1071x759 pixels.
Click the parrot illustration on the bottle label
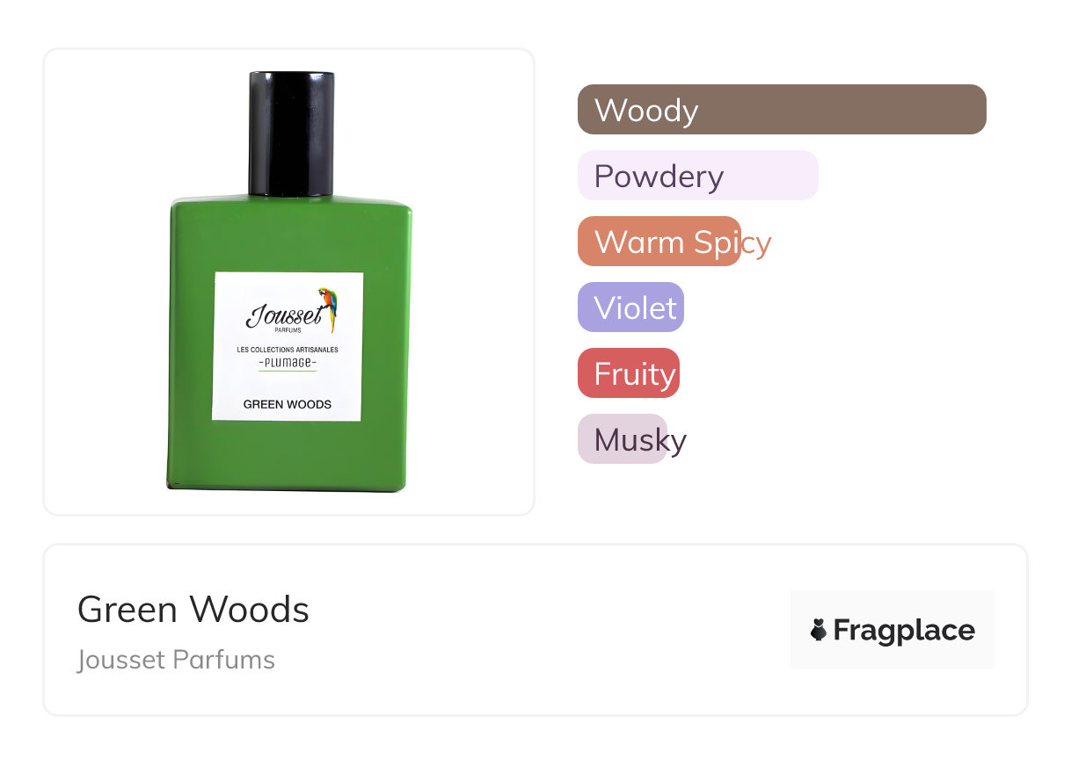pyautogui.click(x=327, y=309)
